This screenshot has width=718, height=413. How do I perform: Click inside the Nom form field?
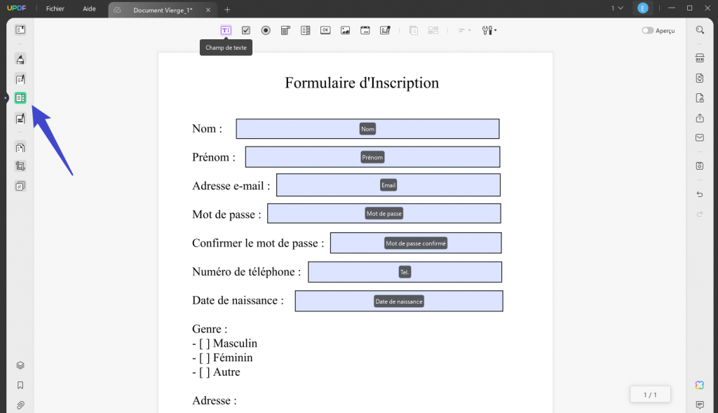coord(368,128)
